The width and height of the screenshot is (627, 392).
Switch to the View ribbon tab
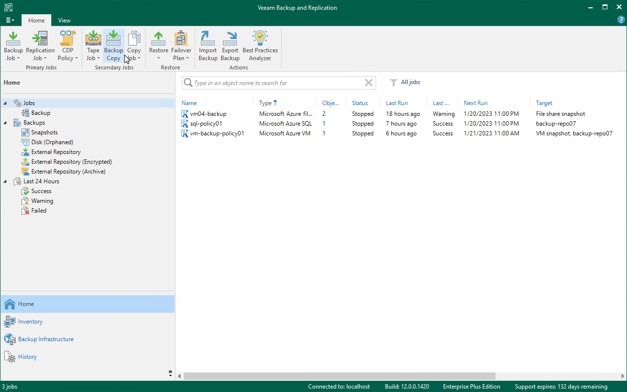click(x=64, y=21)
